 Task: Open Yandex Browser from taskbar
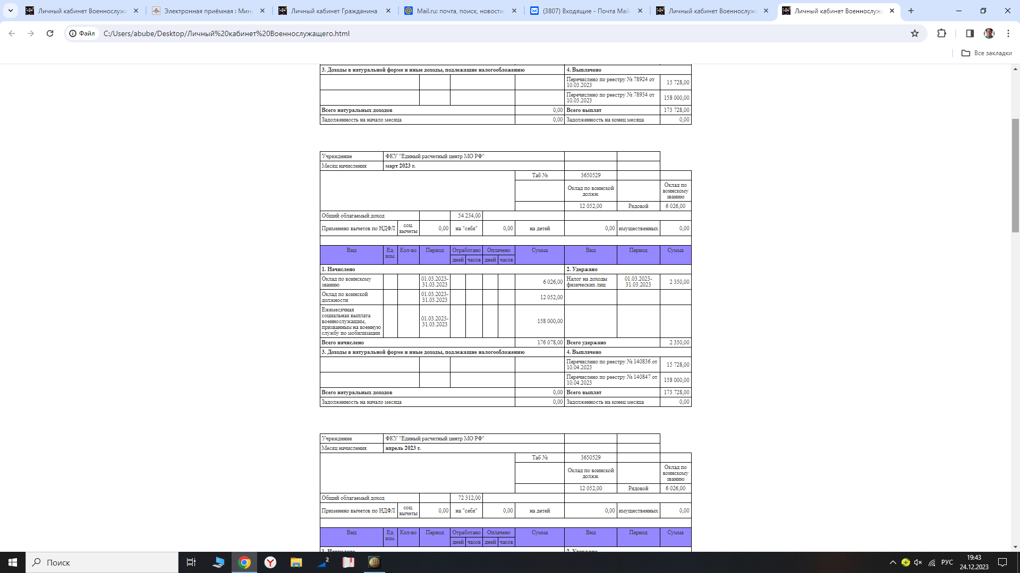pos(270,562)
